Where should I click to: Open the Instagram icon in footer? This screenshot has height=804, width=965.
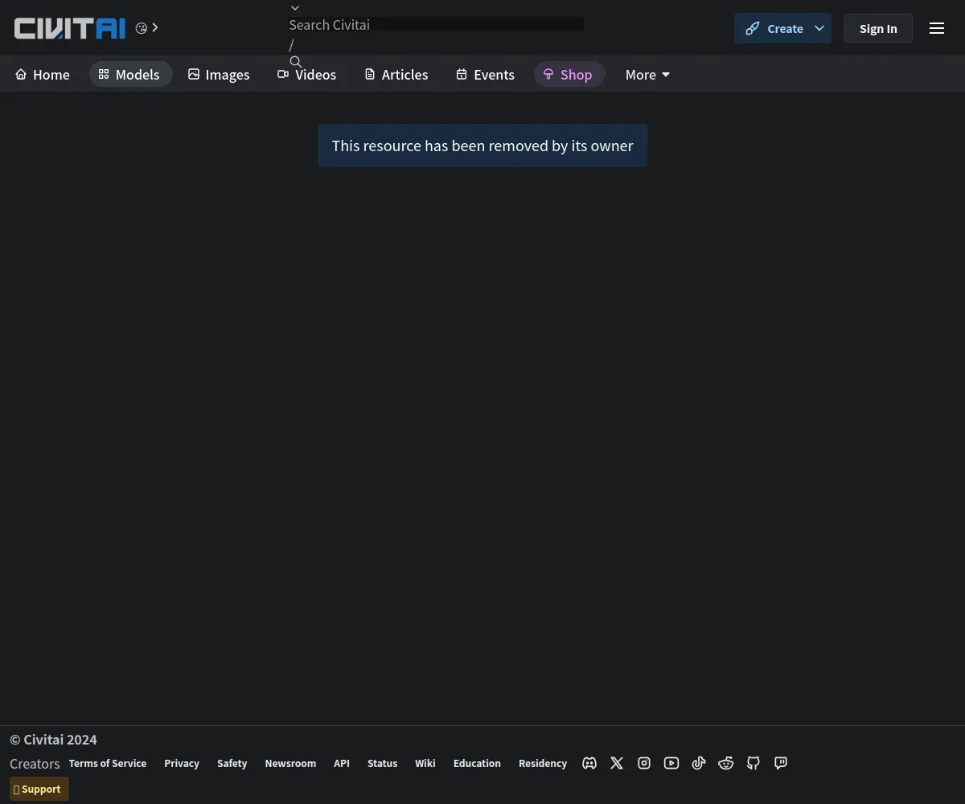pos(644,763)
